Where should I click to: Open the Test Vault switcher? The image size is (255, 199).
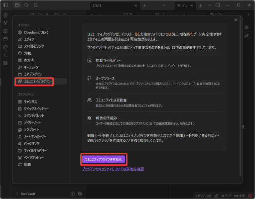coord(26,194)
